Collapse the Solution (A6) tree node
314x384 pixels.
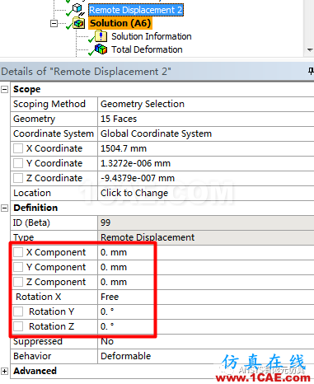pyautogui.click(x=54, y=24)
